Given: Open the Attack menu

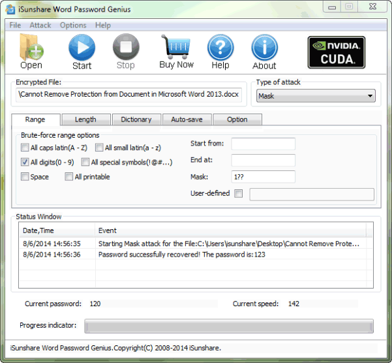Looking at the screenshot, I should (40, 25).
